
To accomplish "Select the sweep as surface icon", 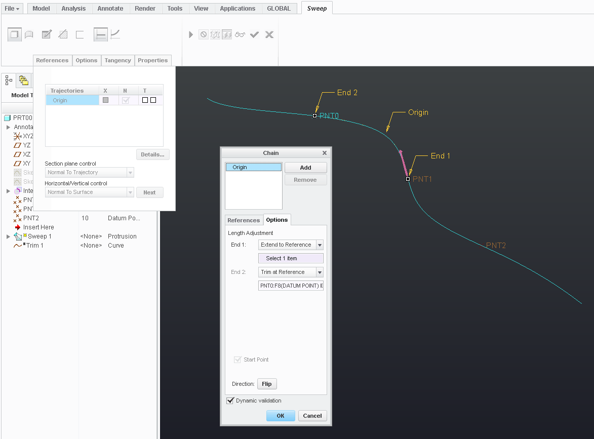I will tap(29, 34).
